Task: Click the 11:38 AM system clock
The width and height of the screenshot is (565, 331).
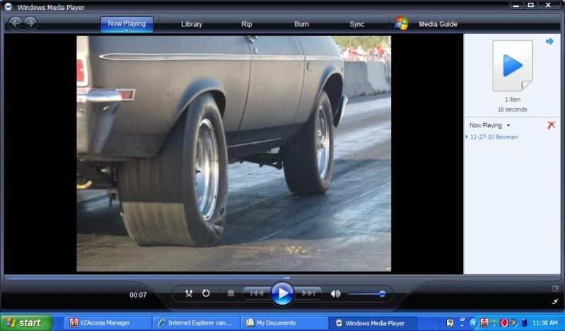Action: pos(544,323)
